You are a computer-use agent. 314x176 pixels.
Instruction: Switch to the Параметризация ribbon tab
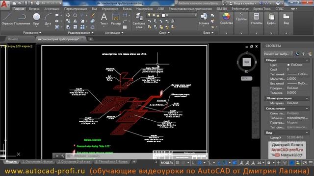(x=76, y=9)
